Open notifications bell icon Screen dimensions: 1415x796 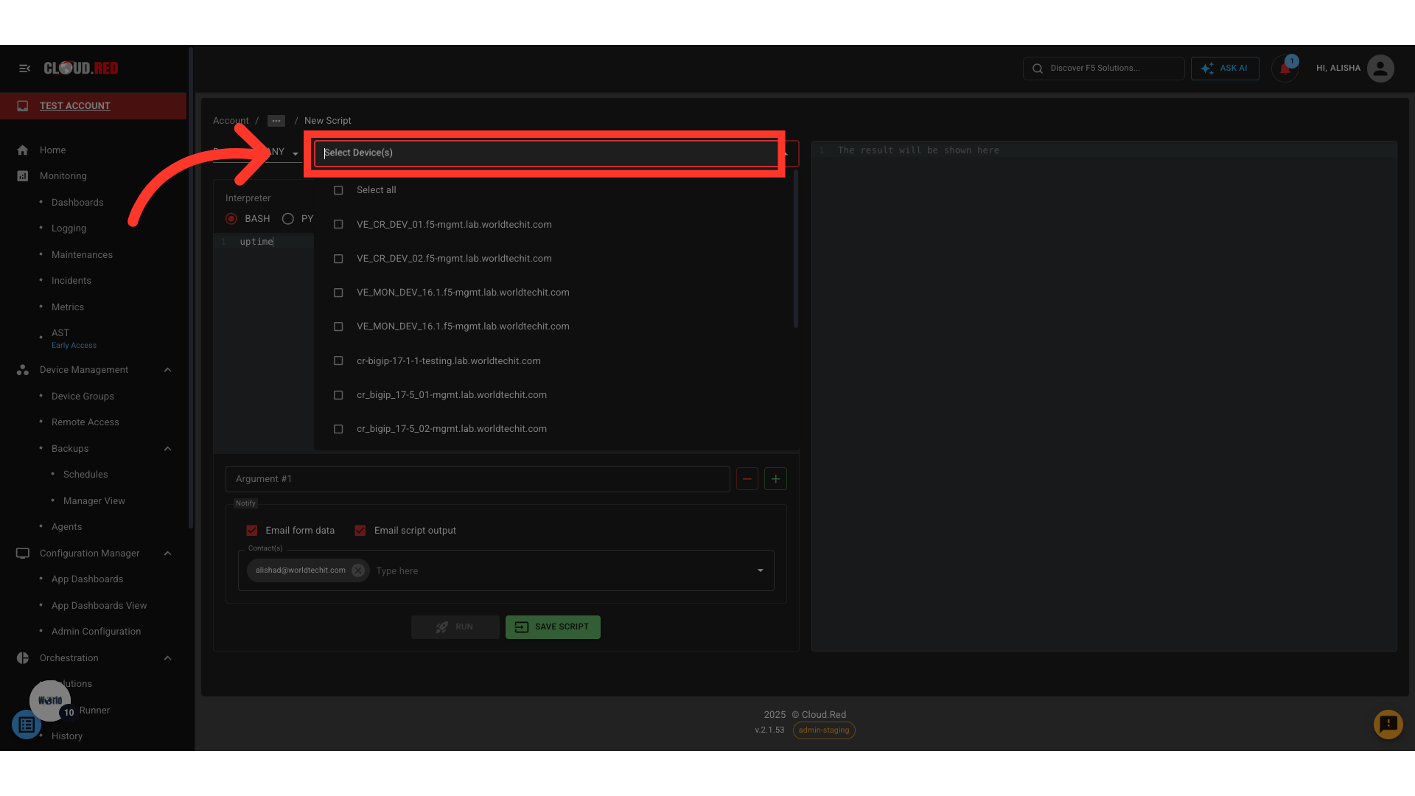(x=1285, y=69)
